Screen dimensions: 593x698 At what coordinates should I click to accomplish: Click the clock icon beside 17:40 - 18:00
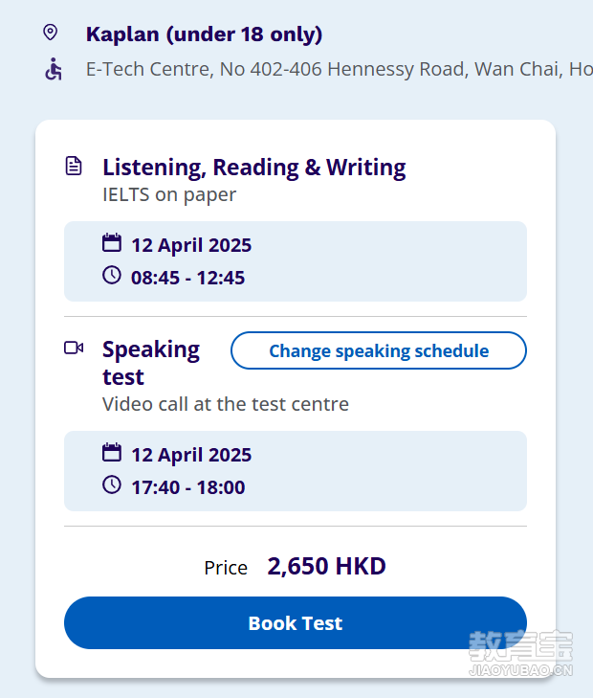[112, 484]
